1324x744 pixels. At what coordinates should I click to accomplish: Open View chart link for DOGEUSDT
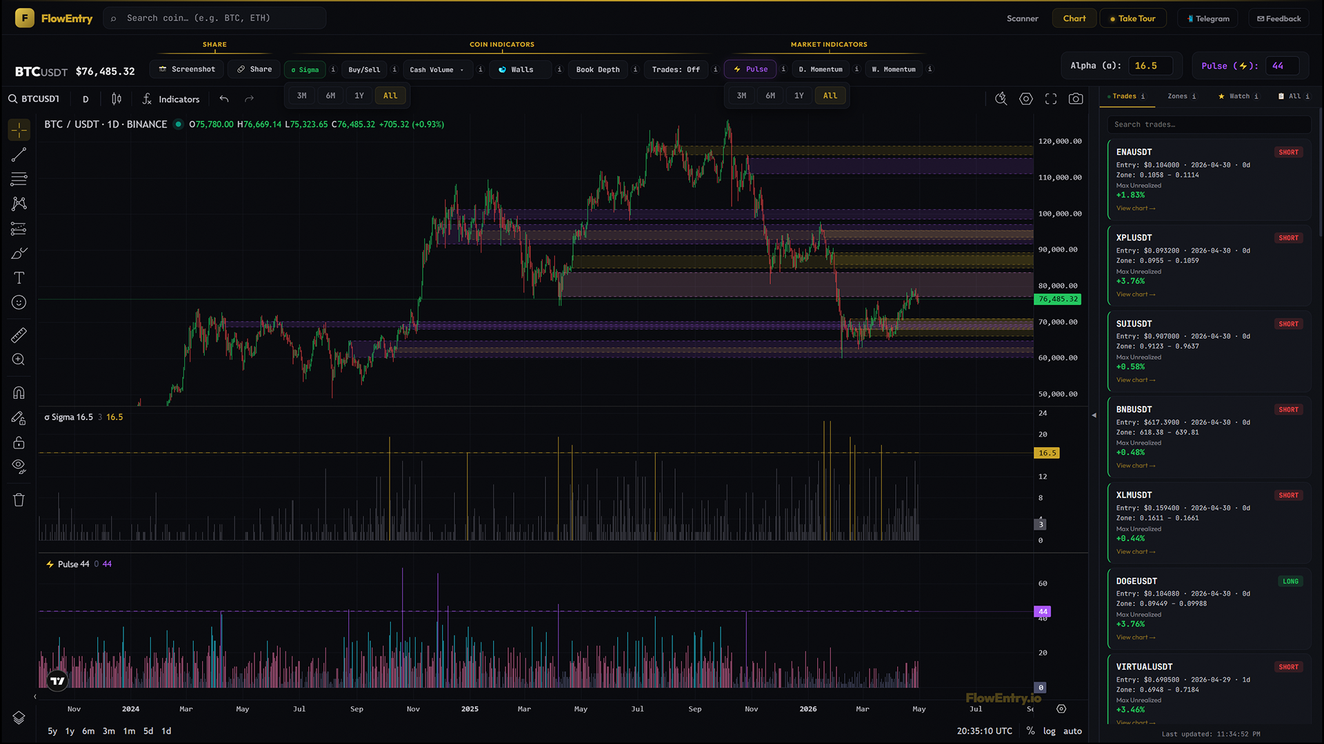click(x=1136, y=638)
